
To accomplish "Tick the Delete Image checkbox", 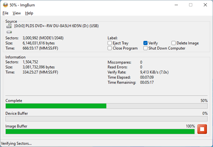I will (x=174, y=43).
